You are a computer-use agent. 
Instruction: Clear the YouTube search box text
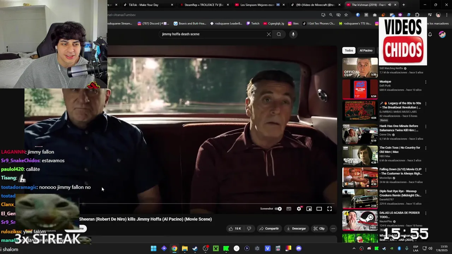click(269, 34)
